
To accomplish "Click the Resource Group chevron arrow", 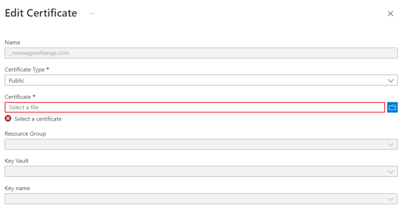I will coord(391,145).
